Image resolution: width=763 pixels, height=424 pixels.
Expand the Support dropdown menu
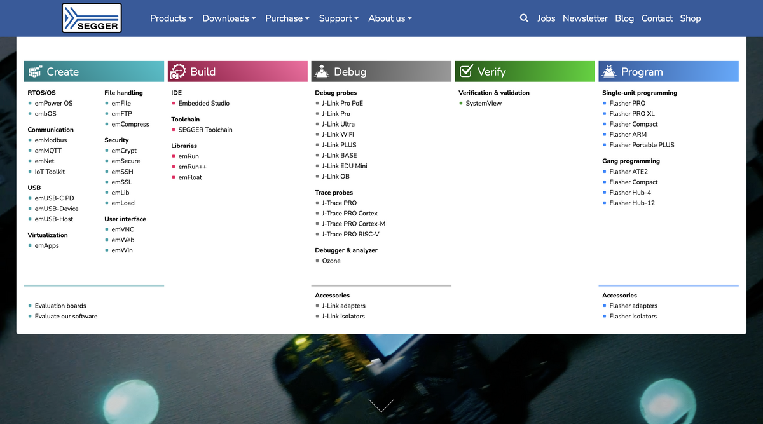pyautogui.click(x=338, y=18)
